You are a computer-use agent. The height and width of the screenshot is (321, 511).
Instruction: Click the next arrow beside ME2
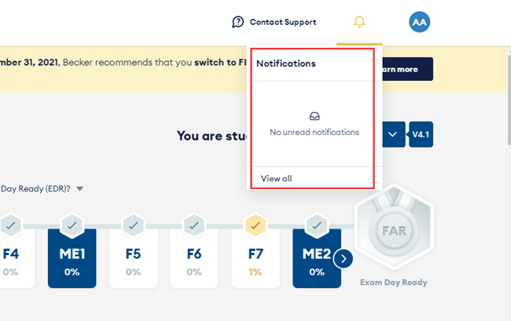343,258
